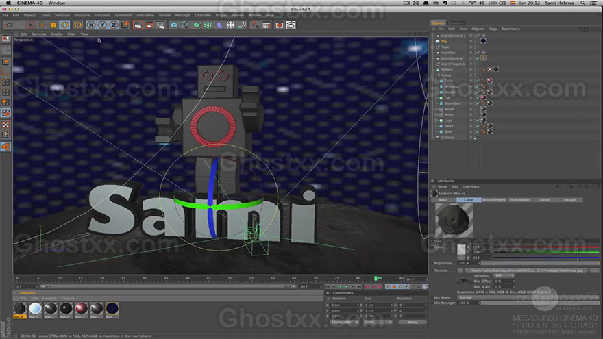603x339 pixels.
Task: Open the viewport Cameras menu
Action: coord(39,34)
